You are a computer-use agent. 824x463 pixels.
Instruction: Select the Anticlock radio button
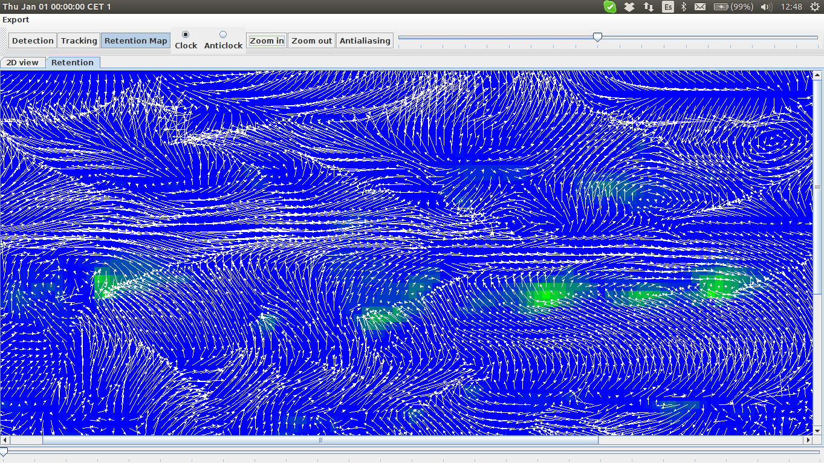click(x=223, y=35)
